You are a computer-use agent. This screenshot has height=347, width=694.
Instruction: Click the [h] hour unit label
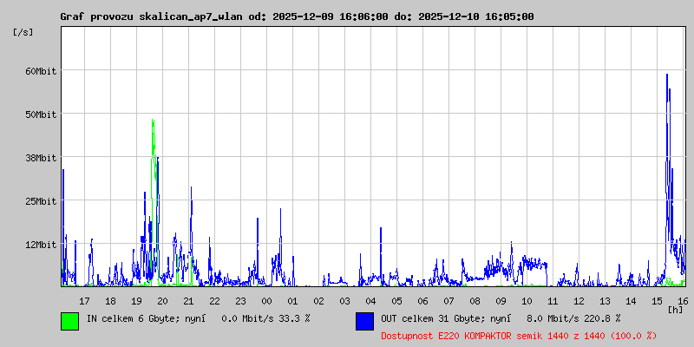coord(676,309)
